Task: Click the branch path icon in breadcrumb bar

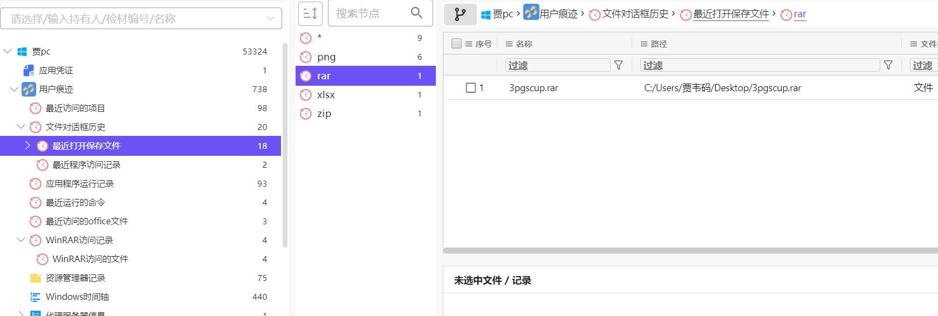Action: coord(460,14)
